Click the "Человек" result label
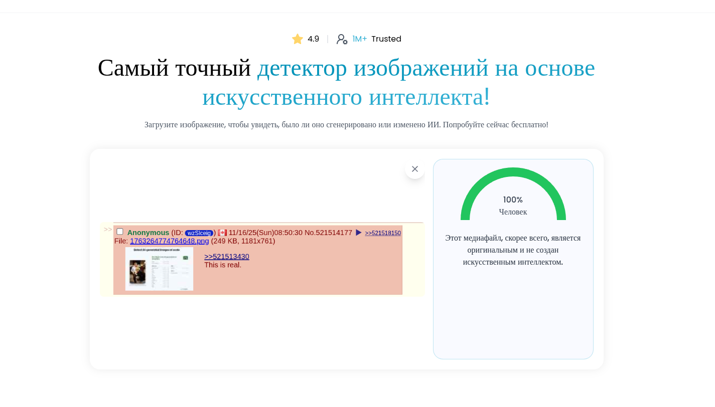The width and height of the screenshot is (715, 407). (513, 212)
